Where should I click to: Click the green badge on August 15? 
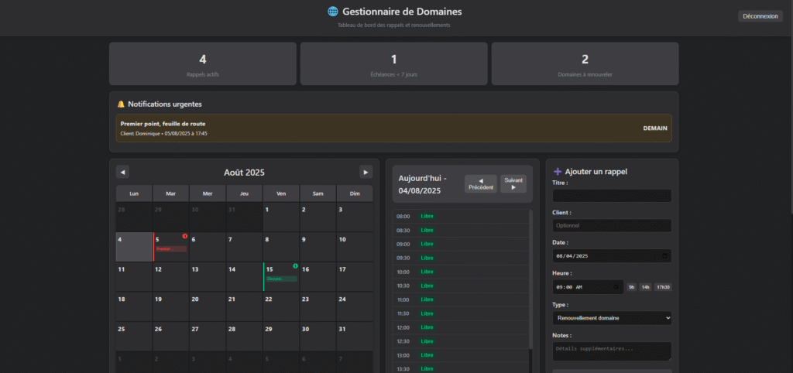pos(295,266)
